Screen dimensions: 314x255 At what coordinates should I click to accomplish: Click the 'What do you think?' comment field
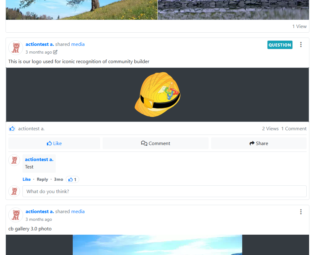pos(164,191)
